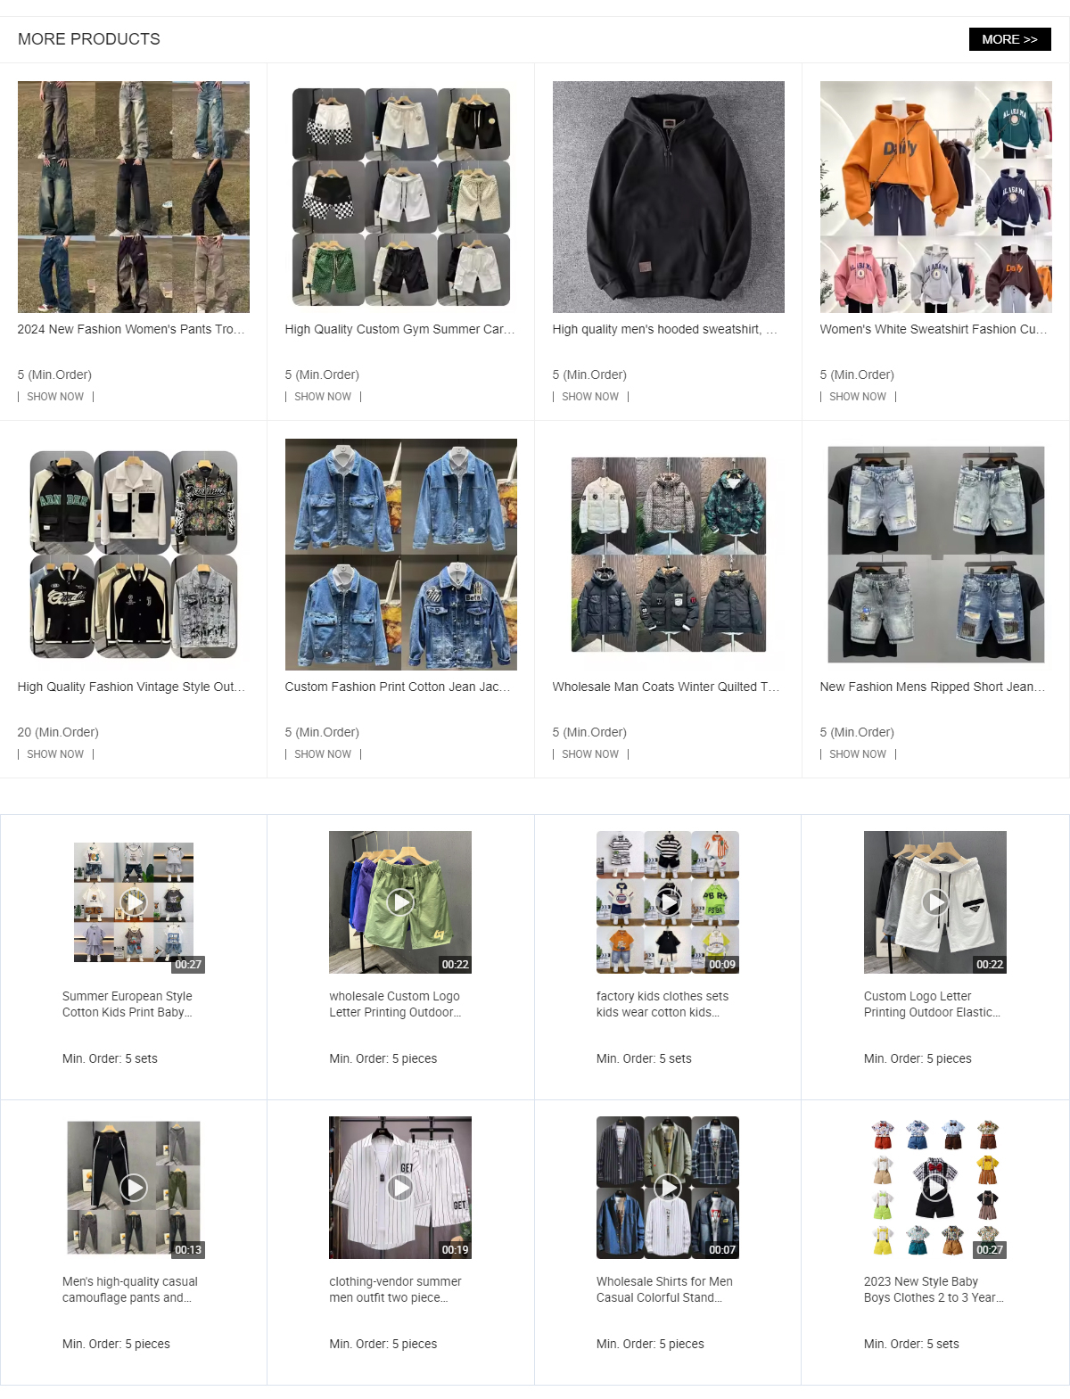Open the Custom Gym Summer shorts image
Image resolution: width=1070 pixels, height=1399 pixels.
(401, 197)
